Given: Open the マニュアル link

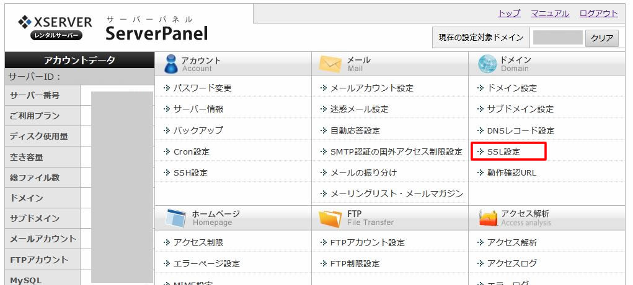Looking at the screenshot, I should 550,13.
